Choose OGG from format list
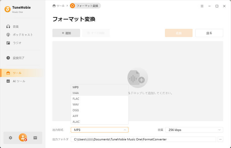 point(100,110)
